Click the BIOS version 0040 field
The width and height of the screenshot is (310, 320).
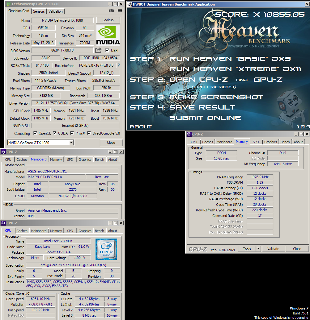click(73, 216)
